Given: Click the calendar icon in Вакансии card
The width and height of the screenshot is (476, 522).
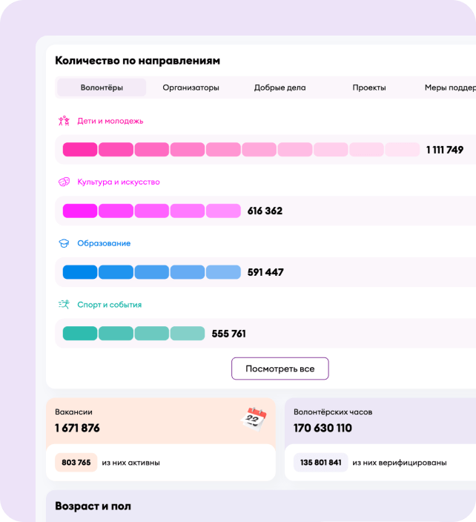Looking at the screenshot, I should pyautogui.click(x=256, y=418).
